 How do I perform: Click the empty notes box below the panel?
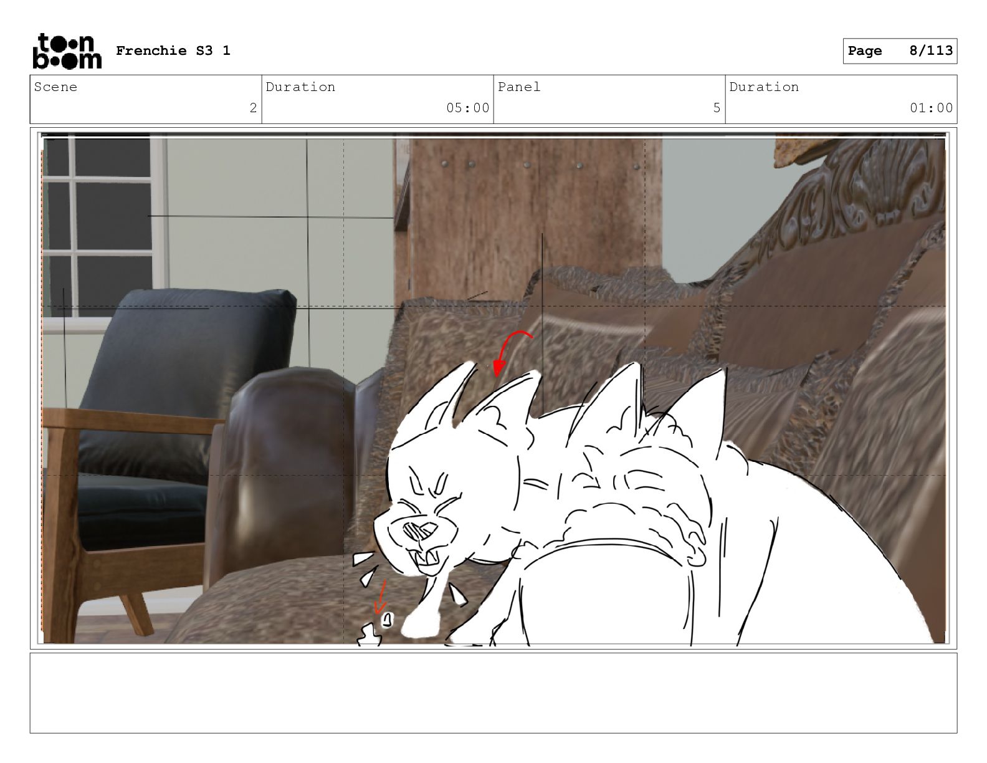[x=493, y=693]
